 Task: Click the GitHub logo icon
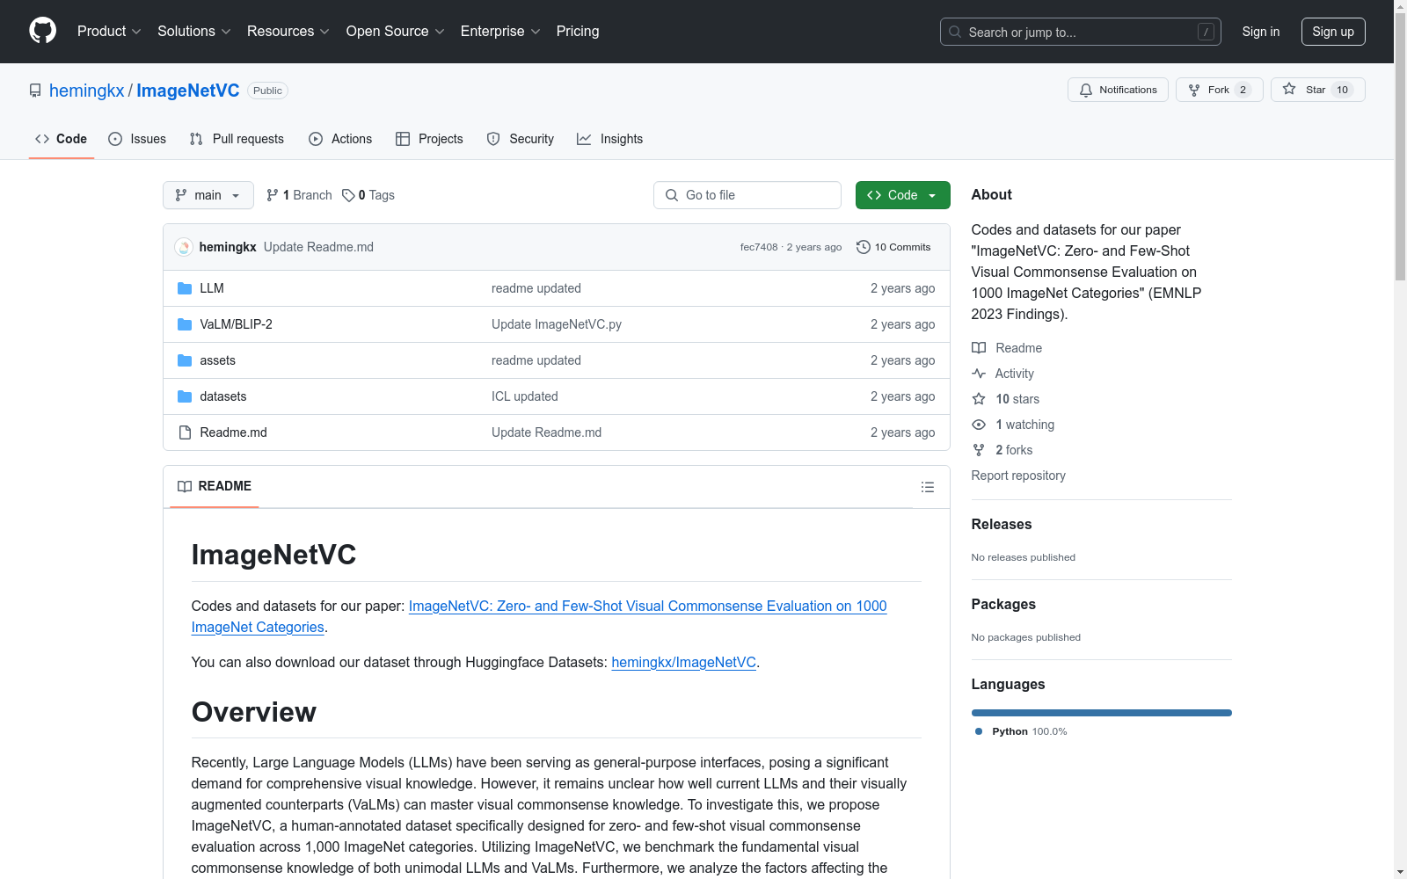pos(42,31)
